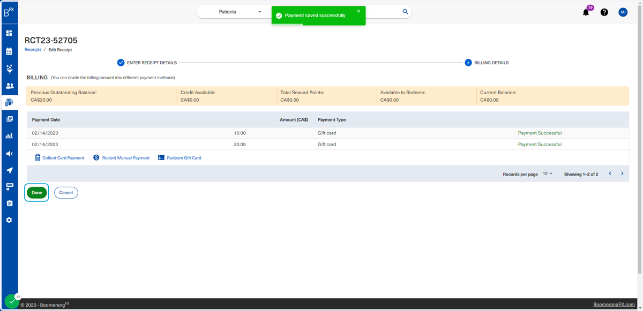
Task: Open the BFX logo home
Action: click(9, 12)
